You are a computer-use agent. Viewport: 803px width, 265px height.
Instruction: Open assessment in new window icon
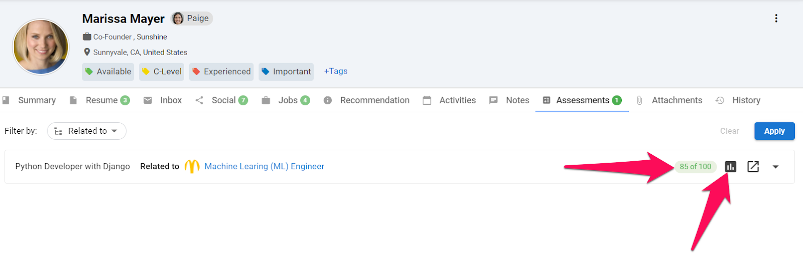click(753, 167)
